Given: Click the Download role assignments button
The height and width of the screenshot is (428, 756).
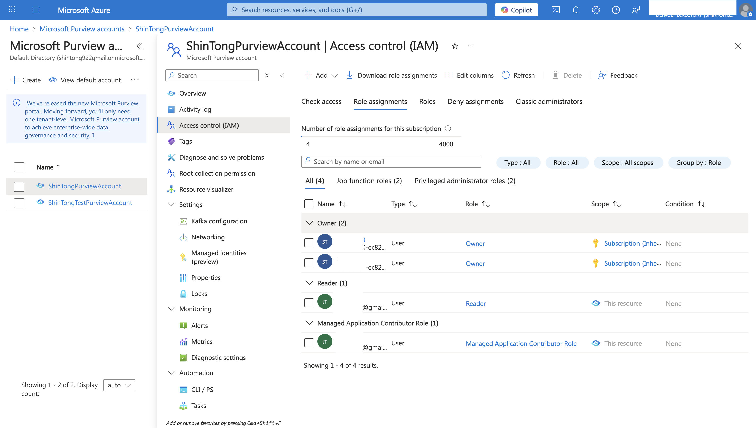Looking at the screenshot, I should (391, 75).
